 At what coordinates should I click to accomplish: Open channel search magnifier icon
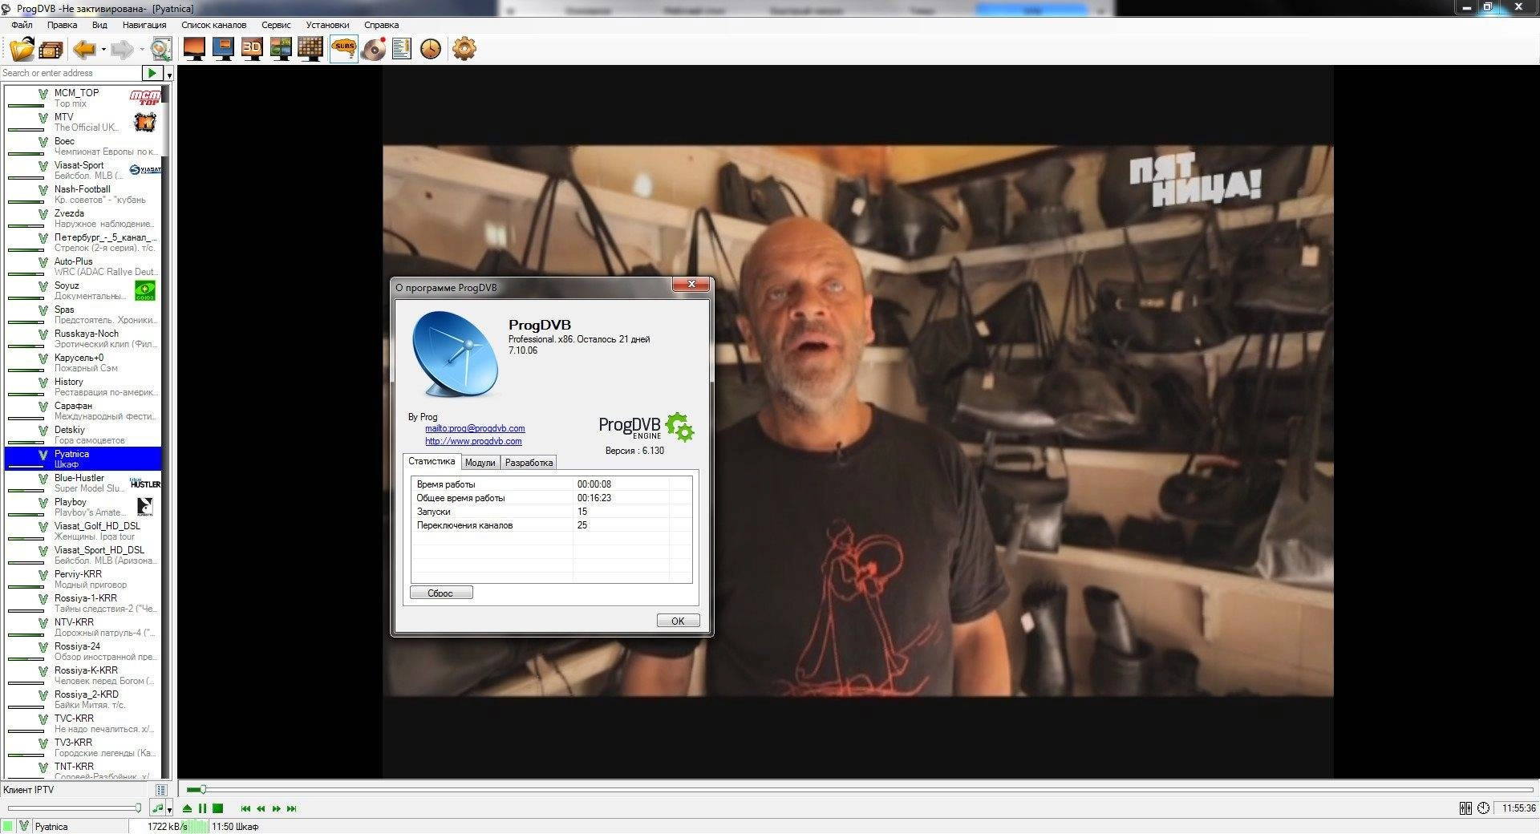(161, 49)
